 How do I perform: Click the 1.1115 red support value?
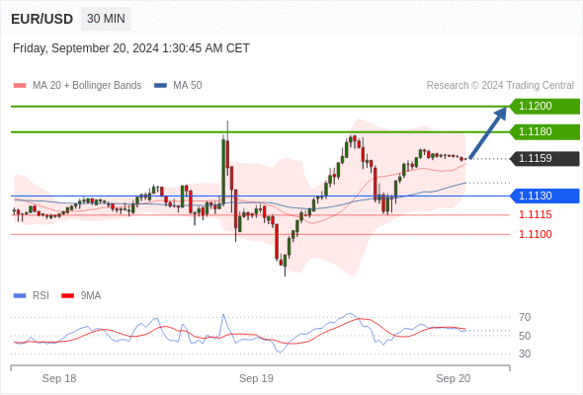click(x=535, y=214)
